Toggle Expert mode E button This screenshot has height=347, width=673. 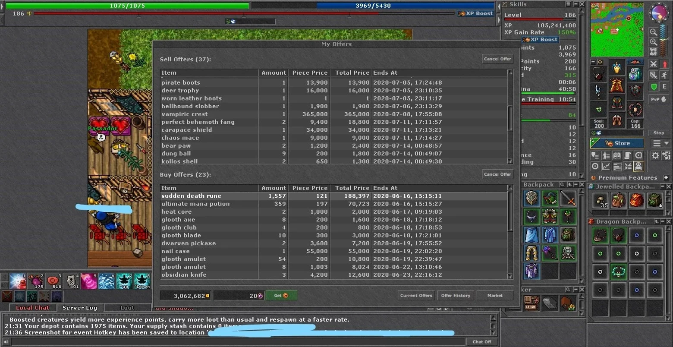[x=665, y=87]
